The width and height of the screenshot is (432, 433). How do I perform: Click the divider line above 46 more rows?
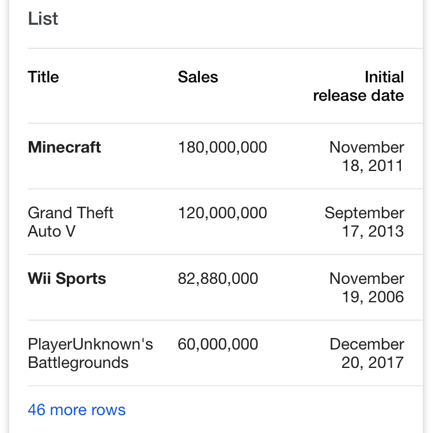tap(225, 386)
